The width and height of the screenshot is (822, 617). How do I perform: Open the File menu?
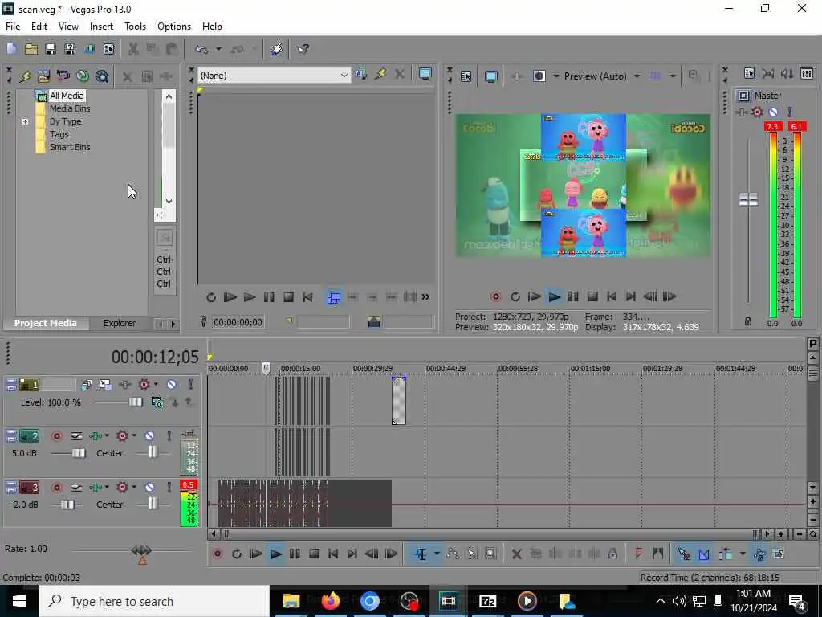click(13, 27)
